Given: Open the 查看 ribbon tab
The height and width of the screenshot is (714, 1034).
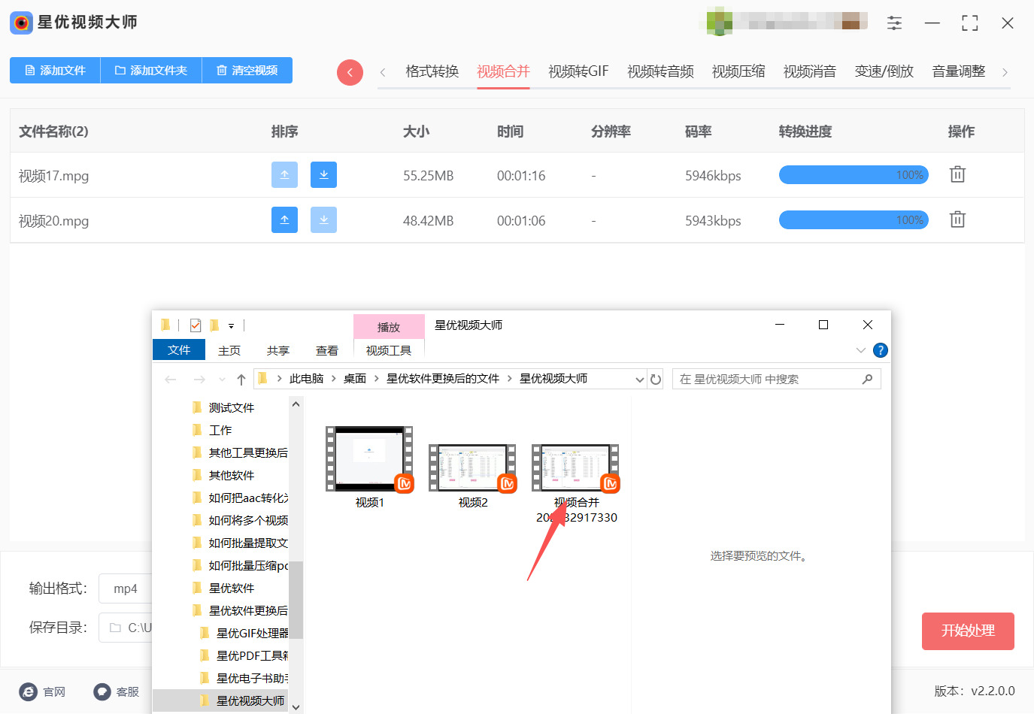Looking at the screenshot, I should pyautogui.click(x=326, y=351).
